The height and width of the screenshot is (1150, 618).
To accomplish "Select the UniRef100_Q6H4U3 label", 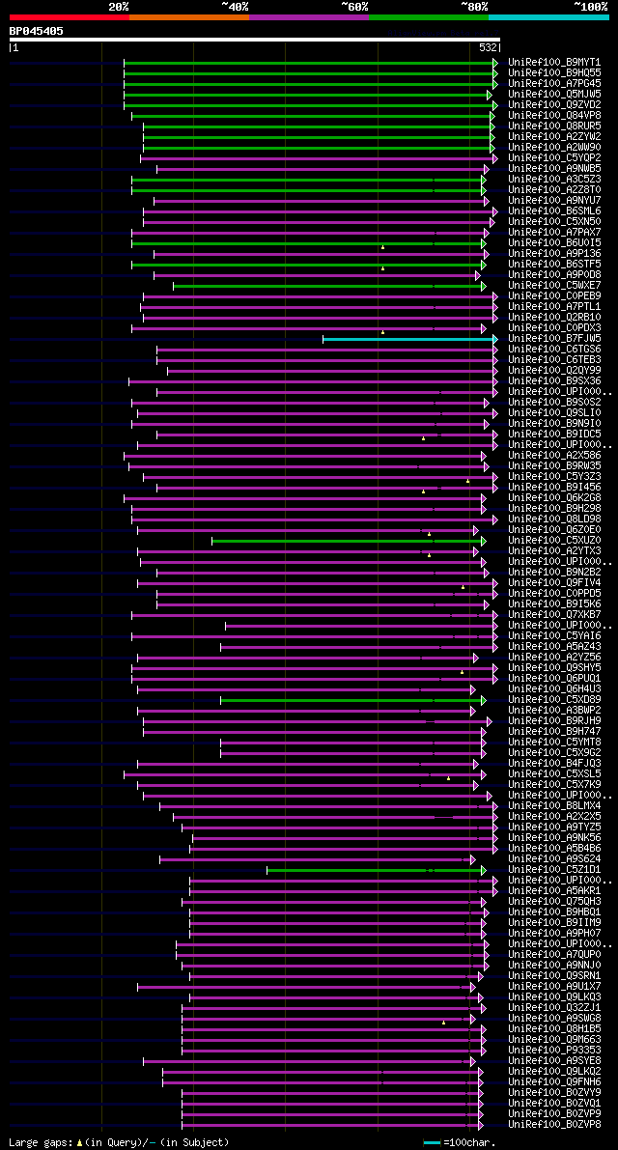I will tap(554, 690).
